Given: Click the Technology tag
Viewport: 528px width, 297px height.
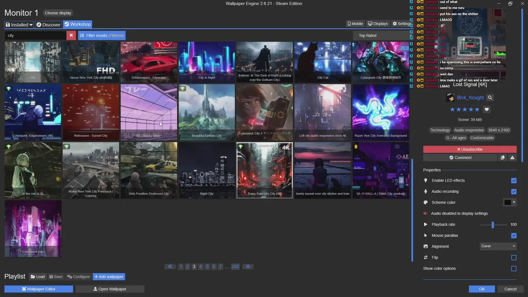Looking at the screenshot, I should [x=440, y=130].
